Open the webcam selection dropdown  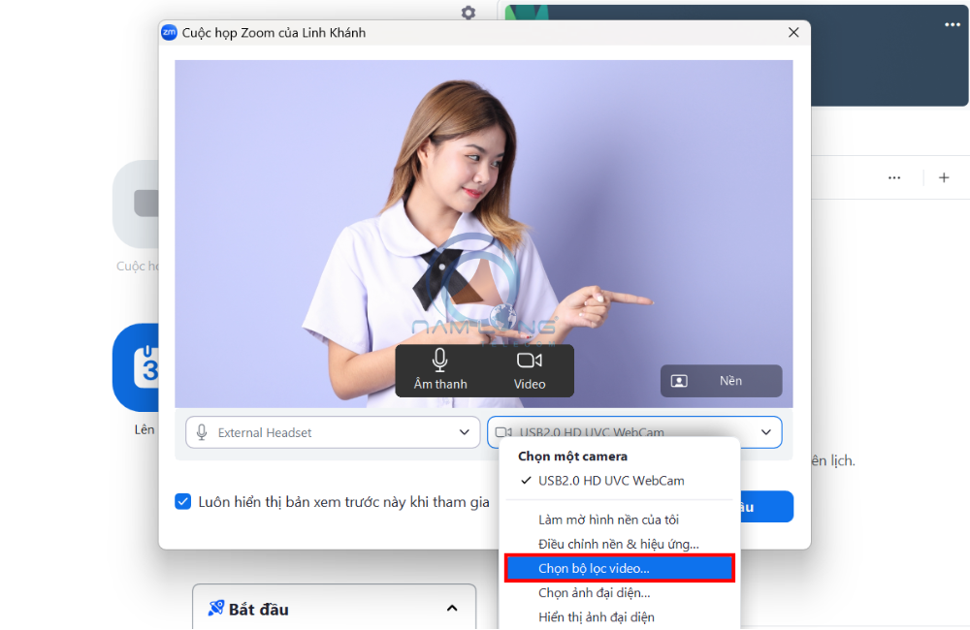coord(767,431)
